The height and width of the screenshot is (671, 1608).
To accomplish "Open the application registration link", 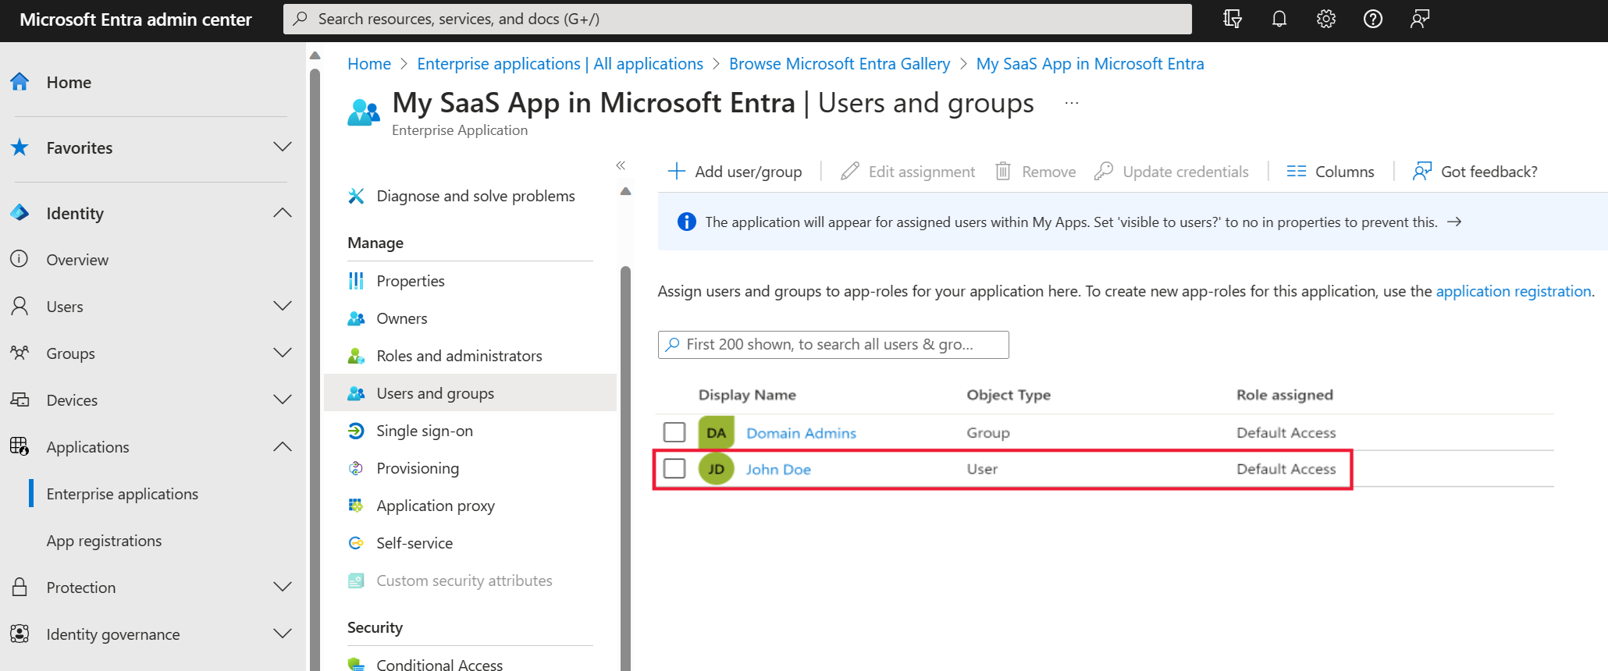I will coord(1514,291).
